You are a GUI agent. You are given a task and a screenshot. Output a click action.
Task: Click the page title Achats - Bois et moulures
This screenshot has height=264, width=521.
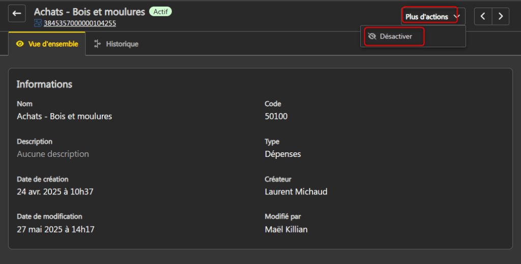pyautogui.click(x=90, y=12)
